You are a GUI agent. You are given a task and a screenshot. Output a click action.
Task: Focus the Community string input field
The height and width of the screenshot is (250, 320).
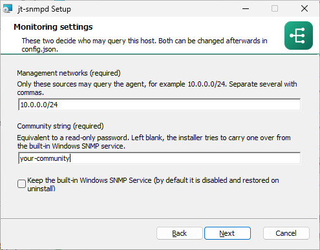pyautogui.click(x=159, y=158)
